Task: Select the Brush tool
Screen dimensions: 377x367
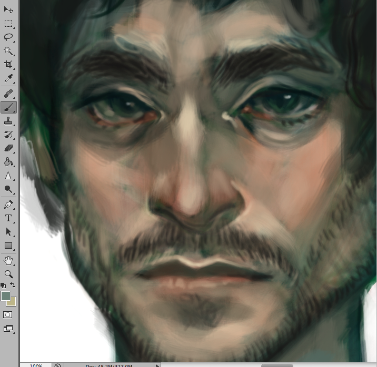Action: [x=8, y=107]
